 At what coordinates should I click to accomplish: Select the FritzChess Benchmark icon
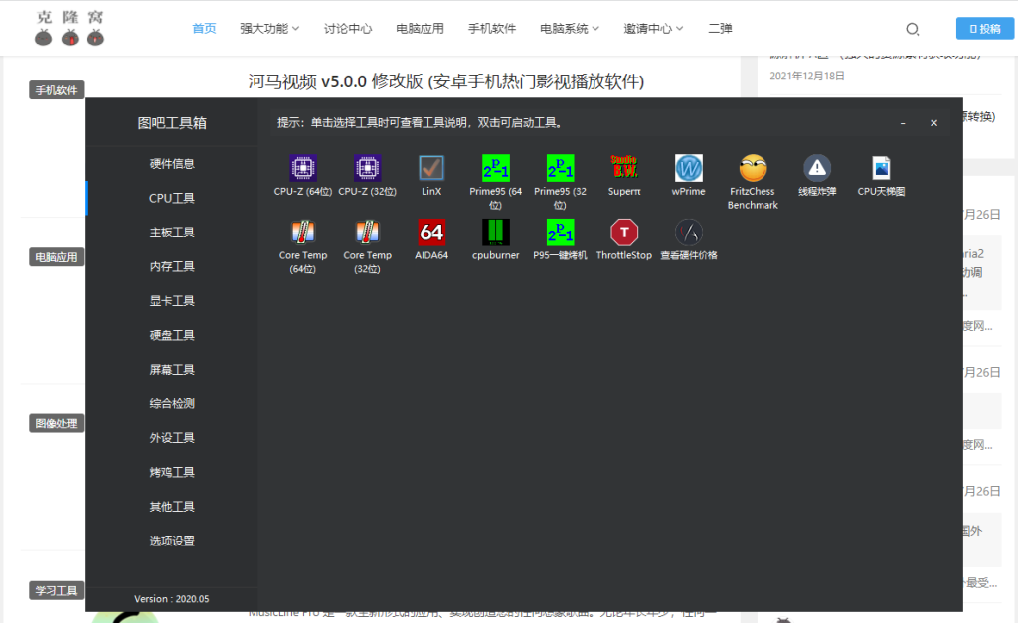(x=753, y=168)
